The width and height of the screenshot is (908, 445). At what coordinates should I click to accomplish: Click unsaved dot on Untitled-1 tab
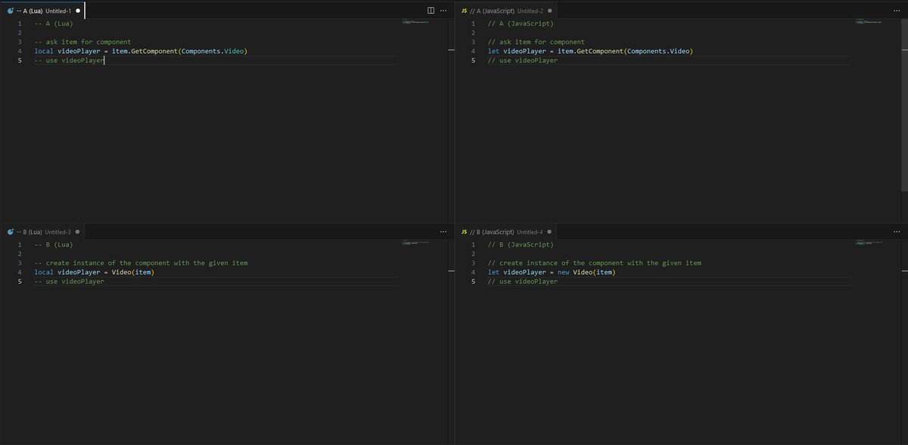tap(78, 11)
